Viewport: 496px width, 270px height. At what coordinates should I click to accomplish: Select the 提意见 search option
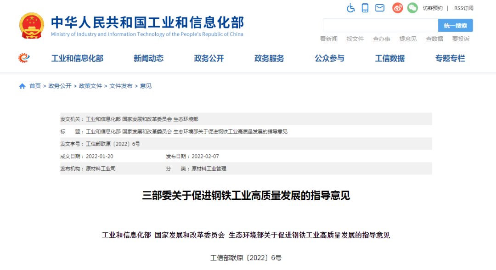tap(408, 39)
